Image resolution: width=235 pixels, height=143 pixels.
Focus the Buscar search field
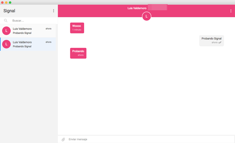click(x=29, y=20)
